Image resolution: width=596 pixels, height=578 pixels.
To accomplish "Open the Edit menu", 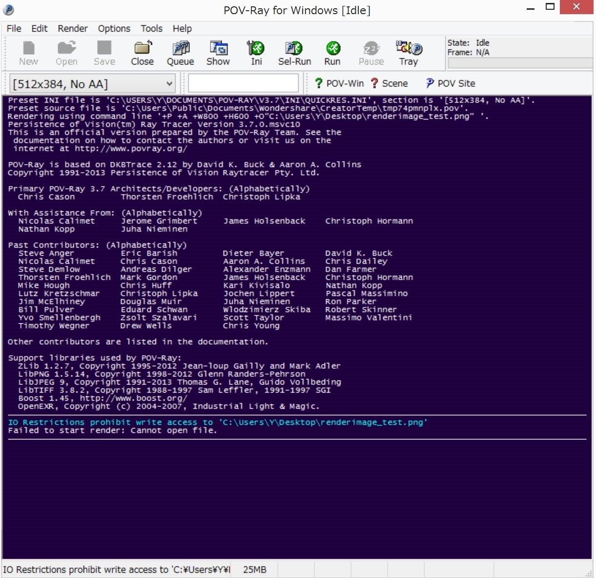I will click(40, 28).
